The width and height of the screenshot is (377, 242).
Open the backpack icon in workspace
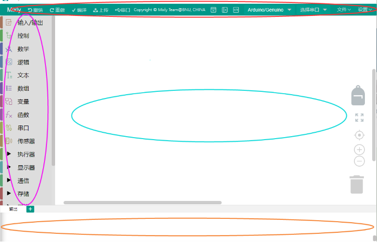(358, 96)
